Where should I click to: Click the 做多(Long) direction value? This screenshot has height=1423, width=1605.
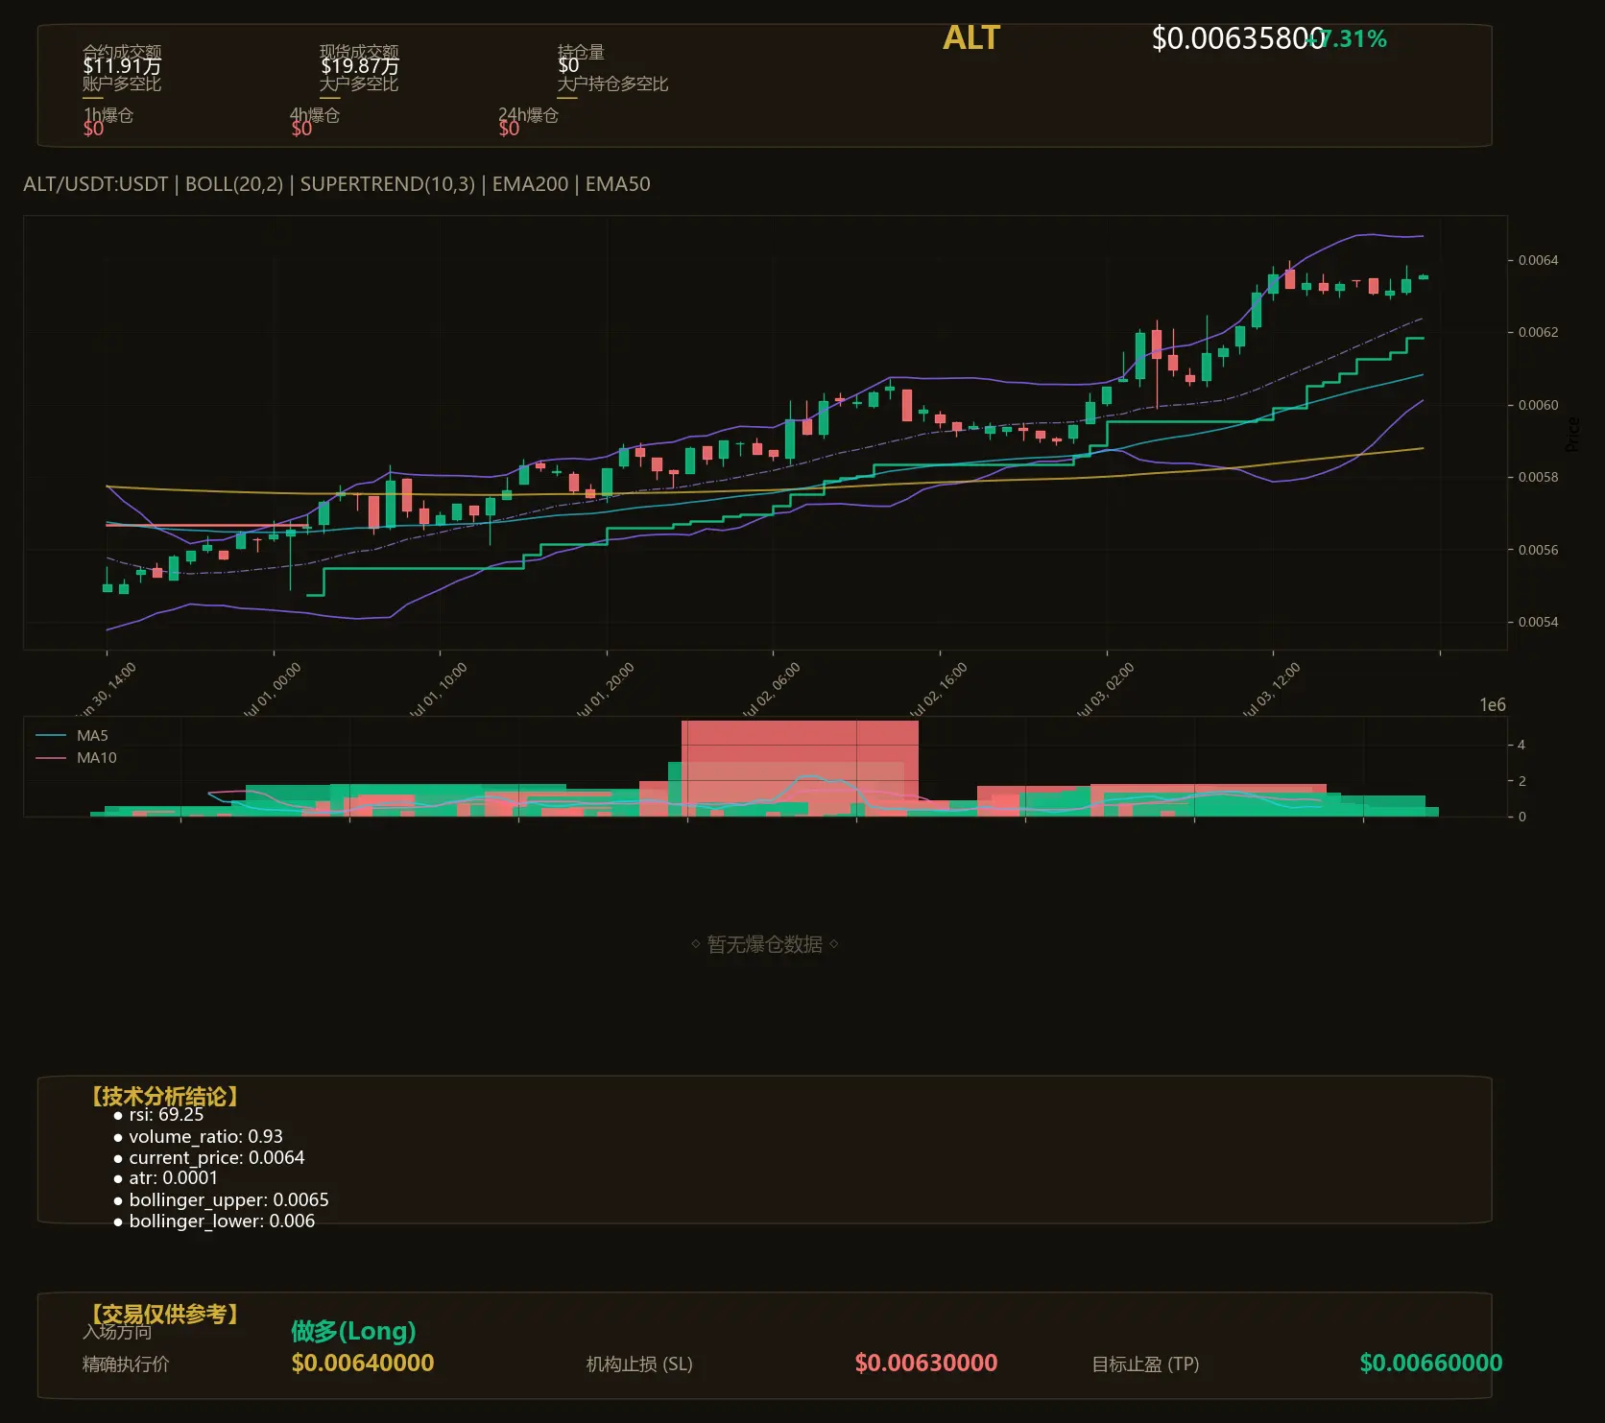point(353,1331)
